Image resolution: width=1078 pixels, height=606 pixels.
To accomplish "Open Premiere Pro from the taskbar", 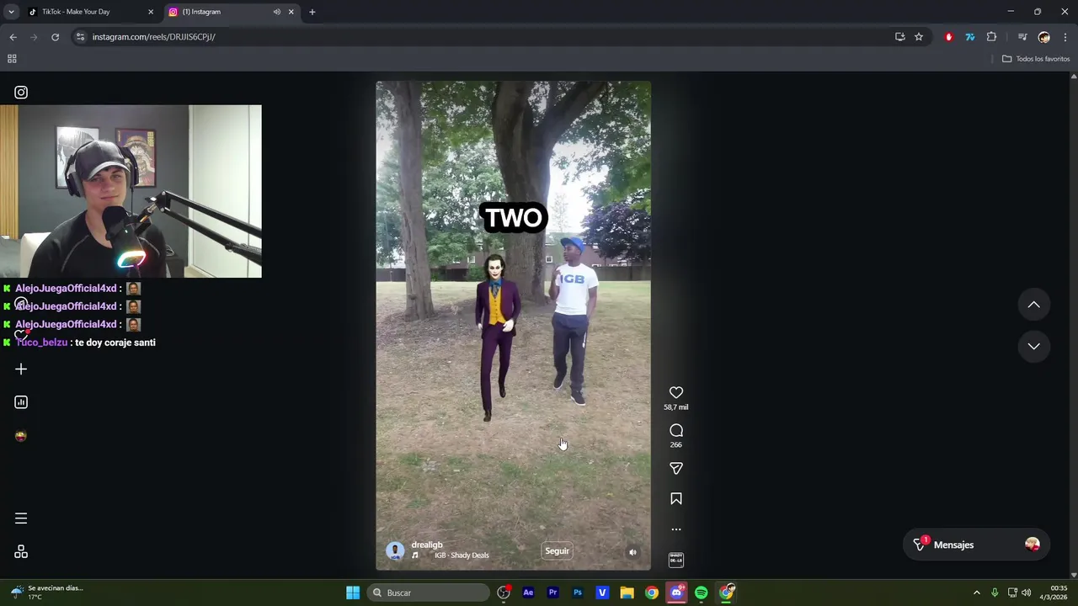I will tap(552, 593).
